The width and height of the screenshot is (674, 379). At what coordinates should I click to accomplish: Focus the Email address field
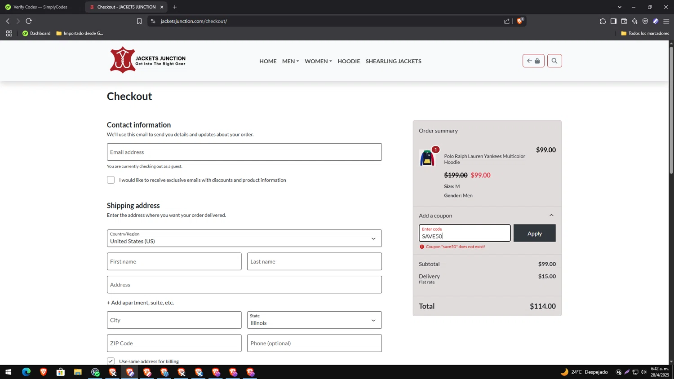tap(244, 152)
